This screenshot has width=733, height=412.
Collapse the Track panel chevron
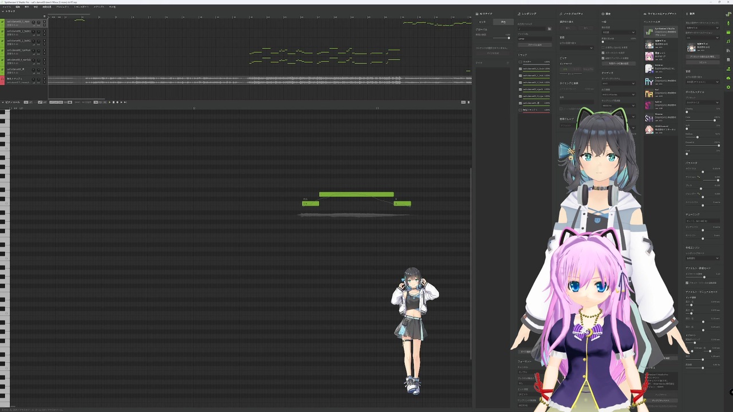click(2, 11)
